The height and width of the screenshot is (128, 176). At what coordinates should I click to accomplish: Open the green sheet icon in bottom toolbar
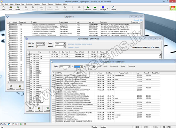pyautogui.click(x=20, y=124)
